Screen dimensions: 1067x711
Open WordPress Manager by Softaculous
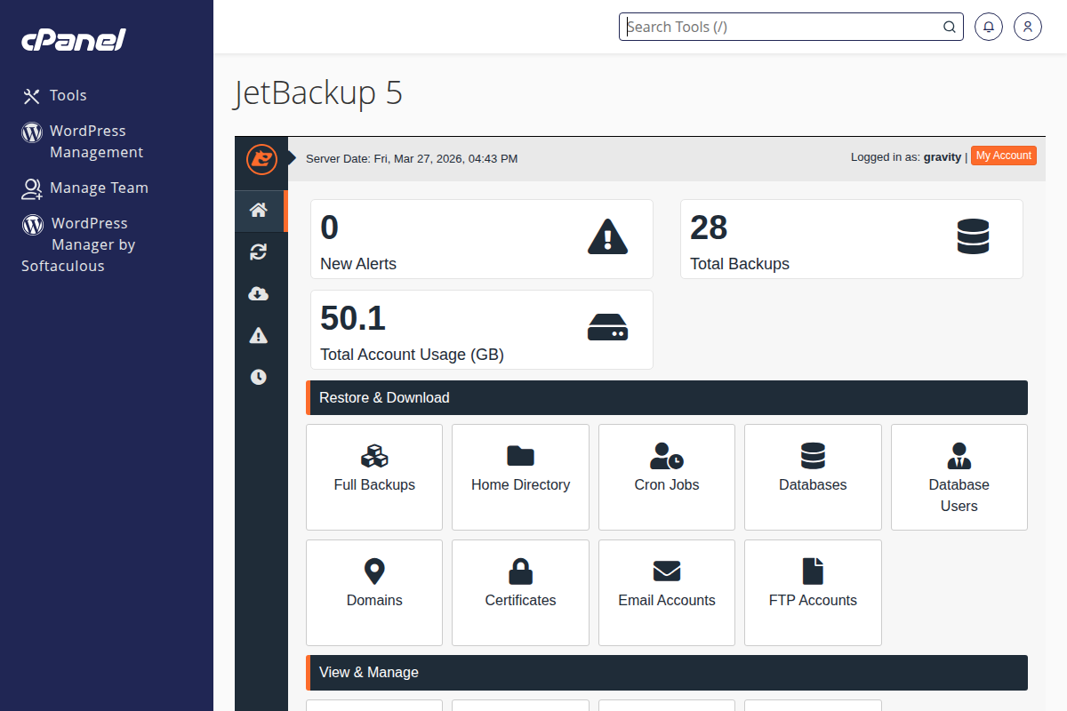(78, 244)
